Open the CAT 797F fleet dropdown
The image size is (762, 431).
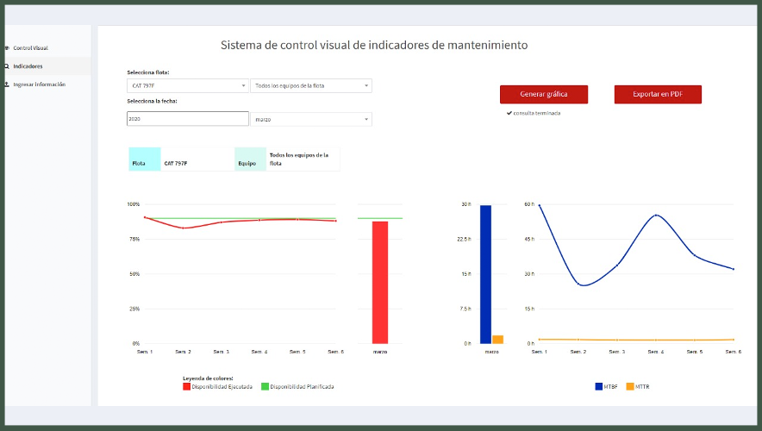tap(187, 86)
